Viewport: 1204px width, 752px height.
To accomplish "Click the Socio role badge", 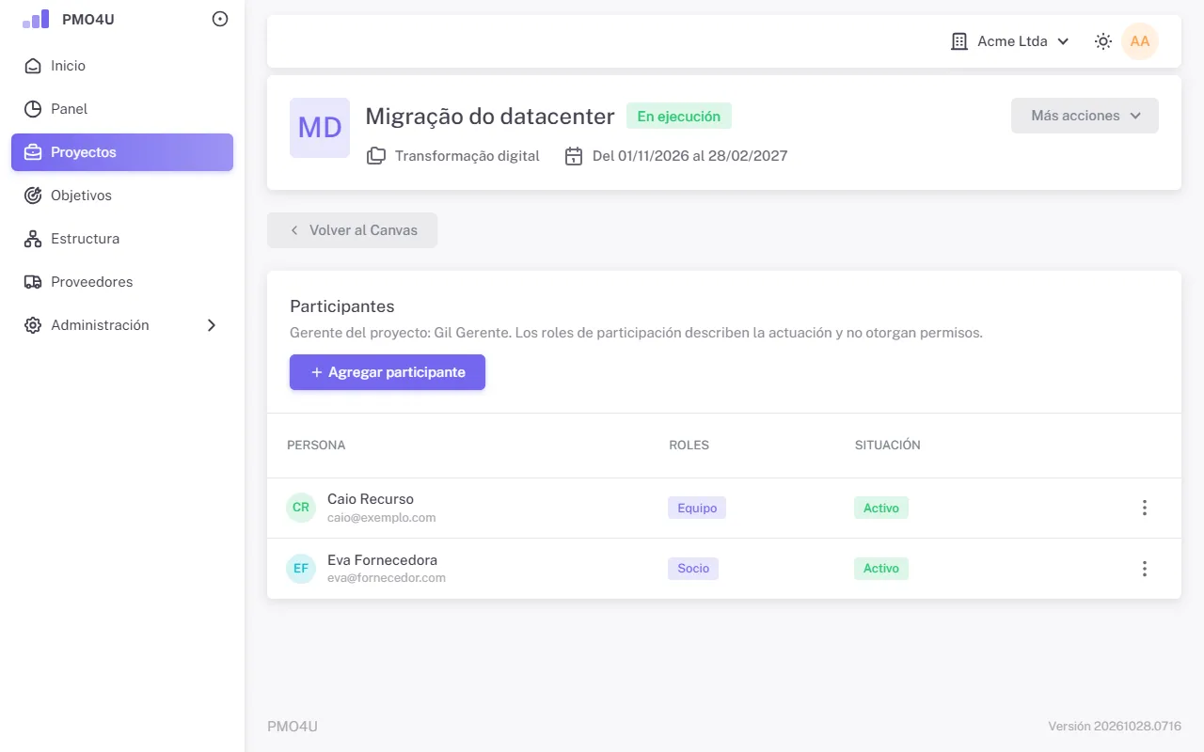I will 693,569.
